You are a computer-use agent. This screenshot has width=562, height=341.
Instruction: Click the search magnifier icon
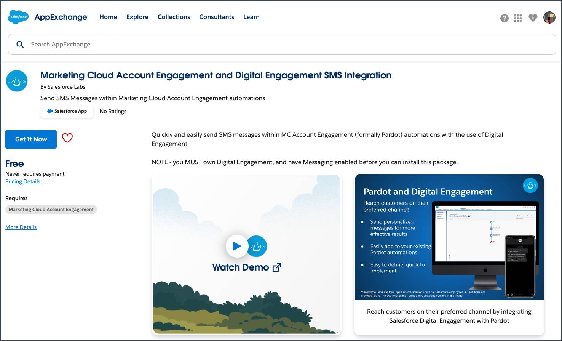pyautogui.click(x=20, y=45)
